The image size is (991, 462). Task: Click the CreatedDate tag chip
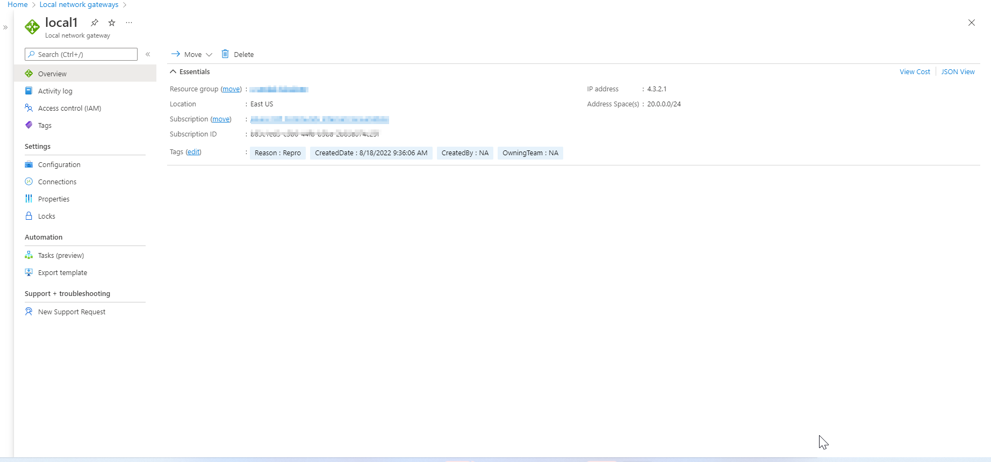point(371,153)
